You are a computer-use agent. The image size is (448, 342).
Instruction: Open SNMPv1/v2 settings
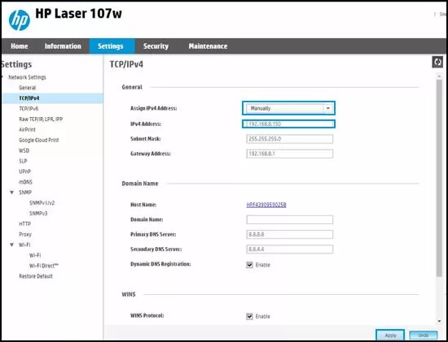coord(42,203)
